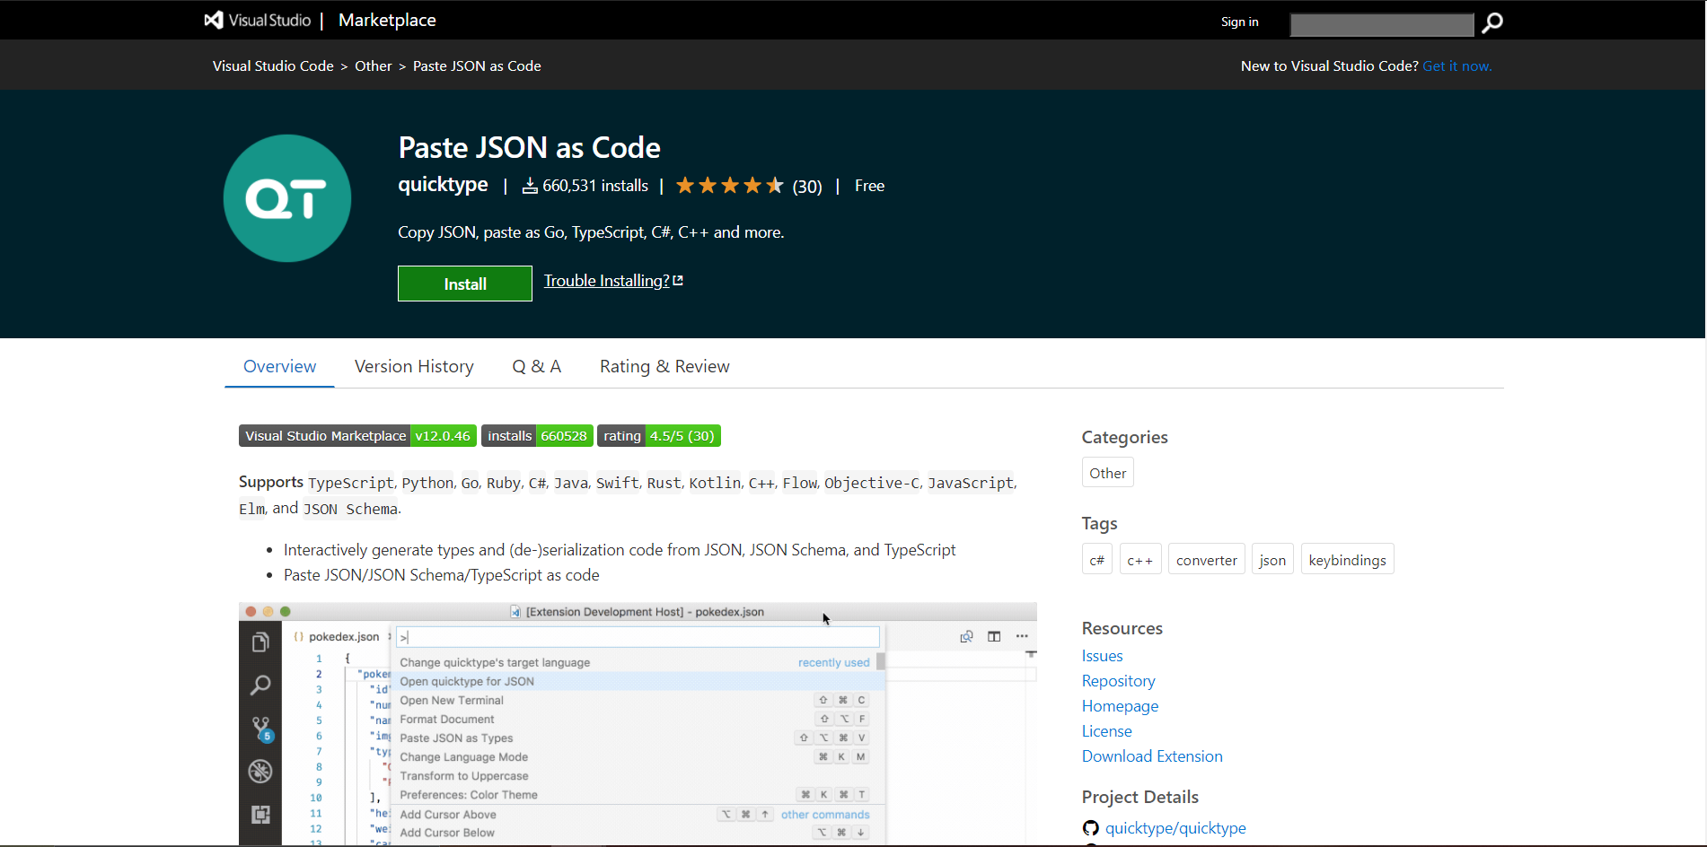Open the Other breadcrumb category
The image size is (1707, 847).
click(x=374, y=65)
